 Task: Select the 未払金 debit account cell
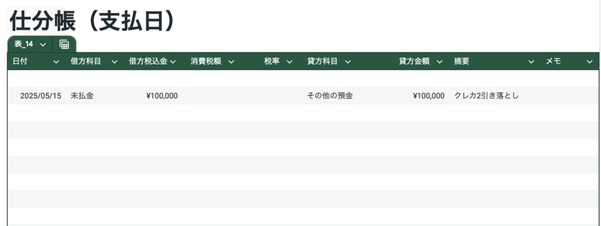[82, 96]
